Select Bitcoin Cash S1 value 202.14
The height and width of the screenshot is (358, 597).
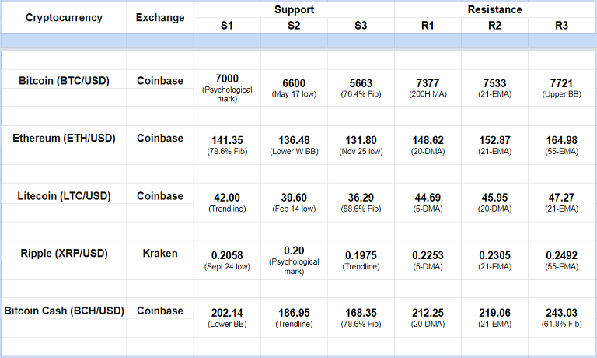click(x=226, y=313)
